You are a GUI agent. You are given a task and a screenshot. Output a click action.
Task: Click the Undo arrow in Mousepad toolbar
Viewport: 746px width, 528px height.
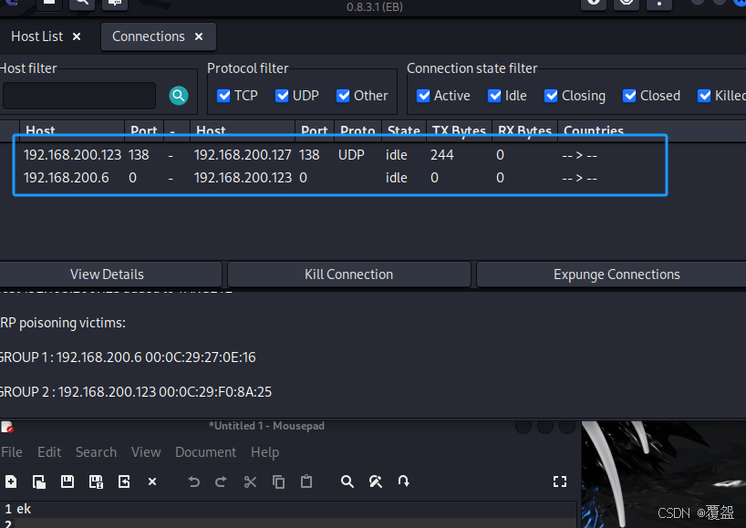(193, 481)
